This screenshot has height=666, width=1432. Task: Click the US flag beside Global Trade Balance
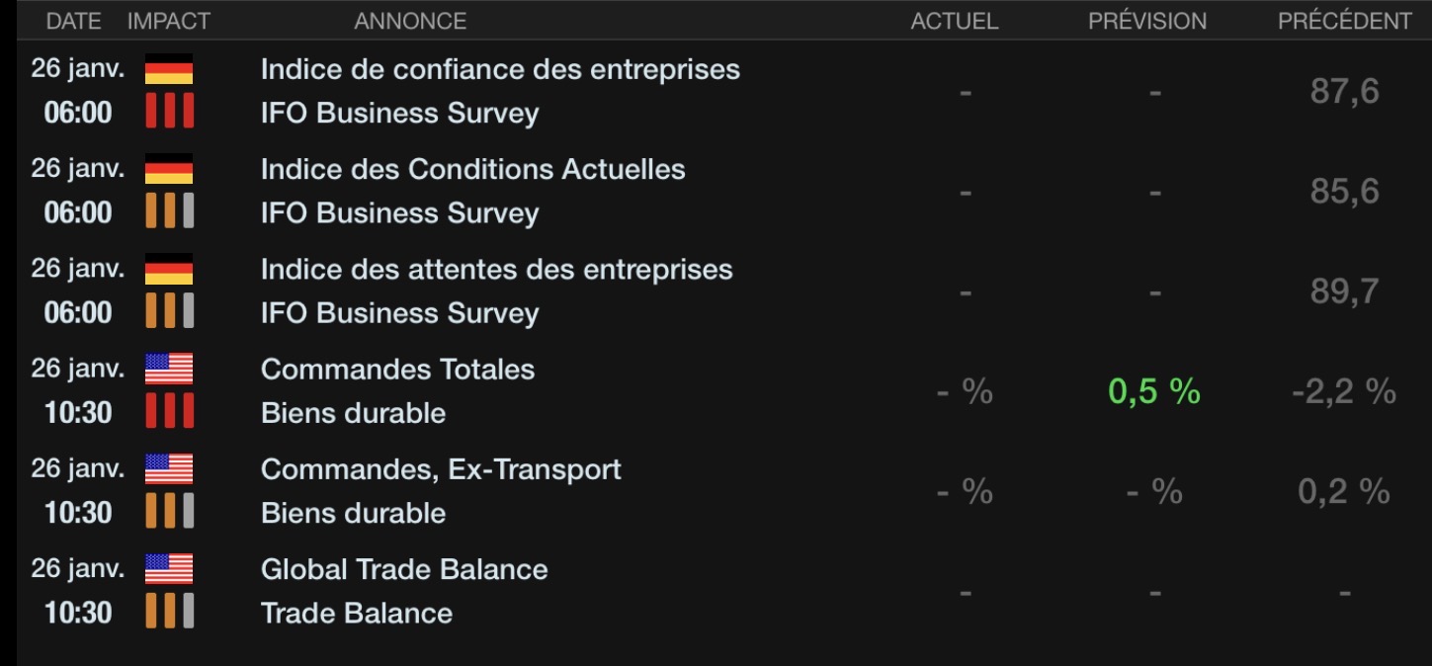[169, 568]
